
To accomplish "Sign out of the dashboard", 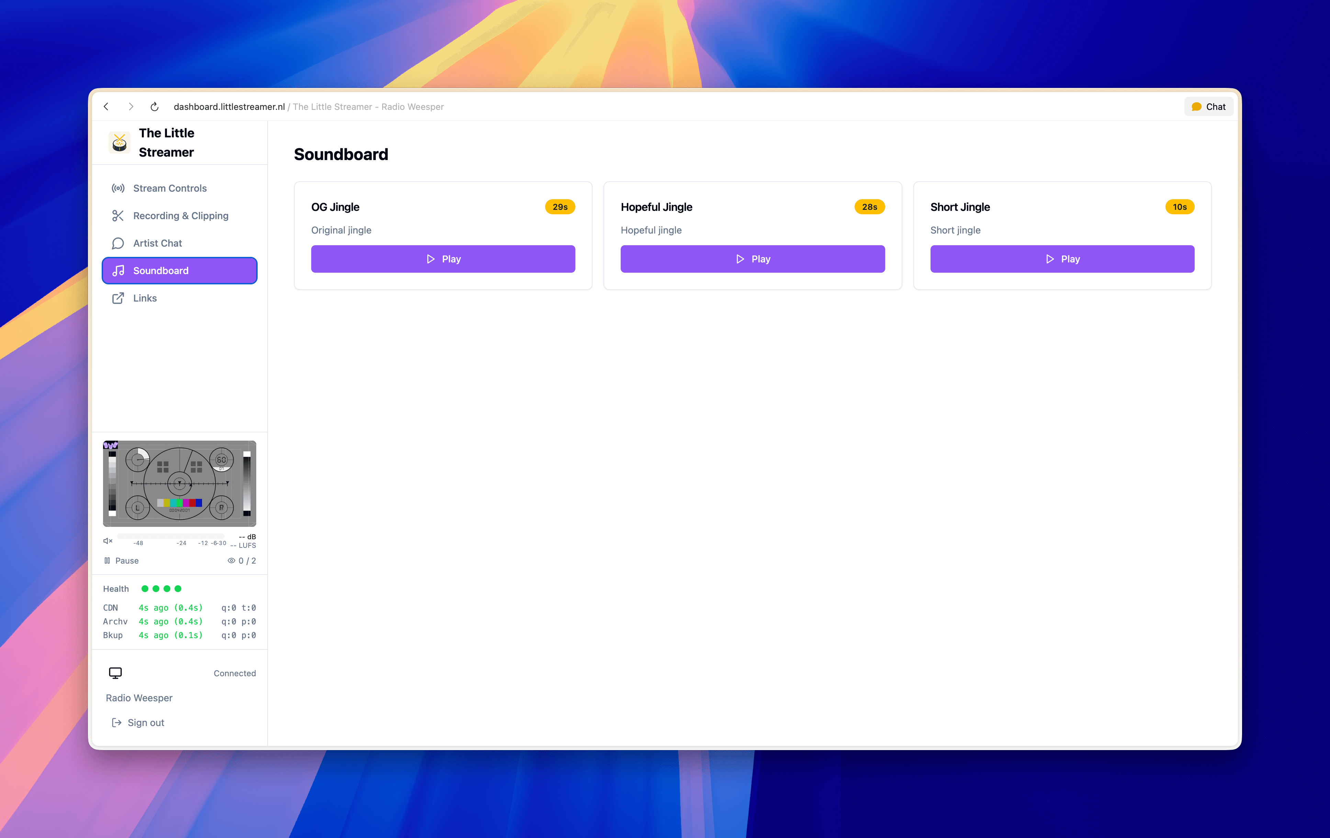I will pos(138,723).
